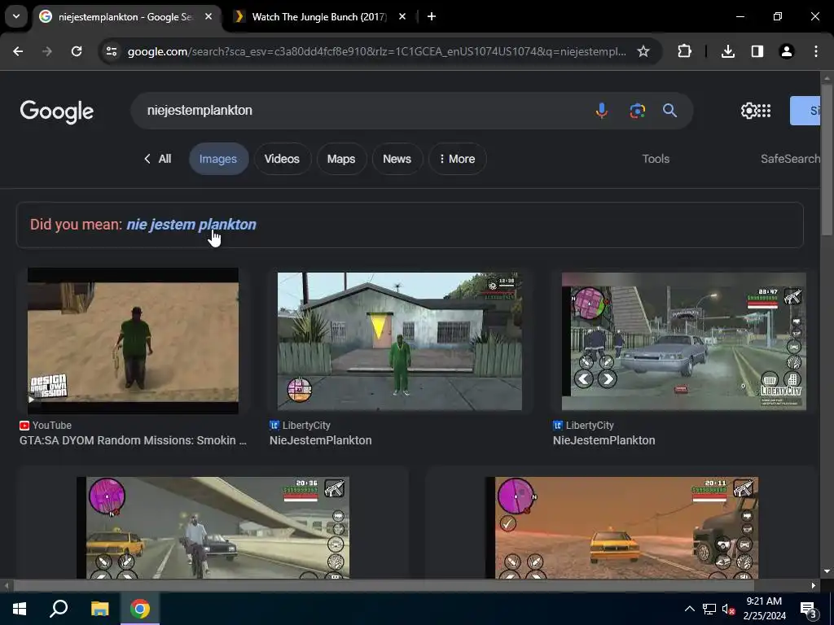This screenshot has height=625, width=834.
Task: Open Windows taskbar search
Action: point(59,609)
